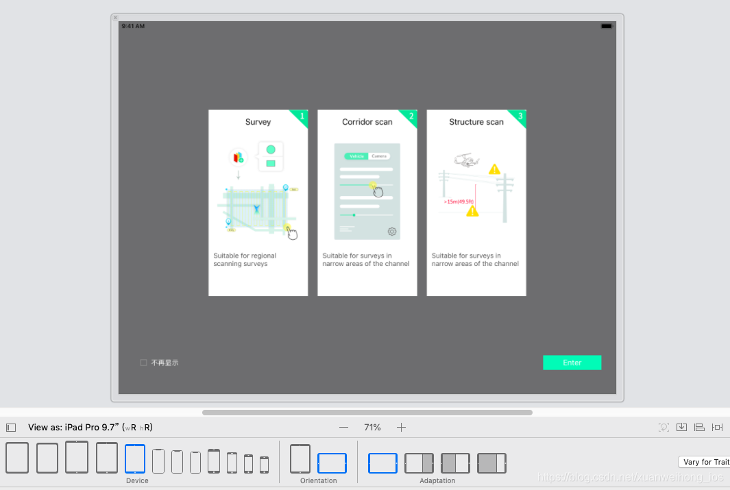Click the green number 3 corner badge
The height and width of the screenshot is (490, 730).
[x=520, y=117]
